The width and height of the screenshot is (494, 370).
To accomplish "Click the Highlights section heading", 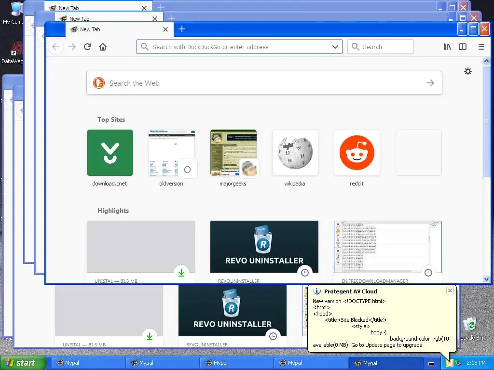I will tap(113, 211).
